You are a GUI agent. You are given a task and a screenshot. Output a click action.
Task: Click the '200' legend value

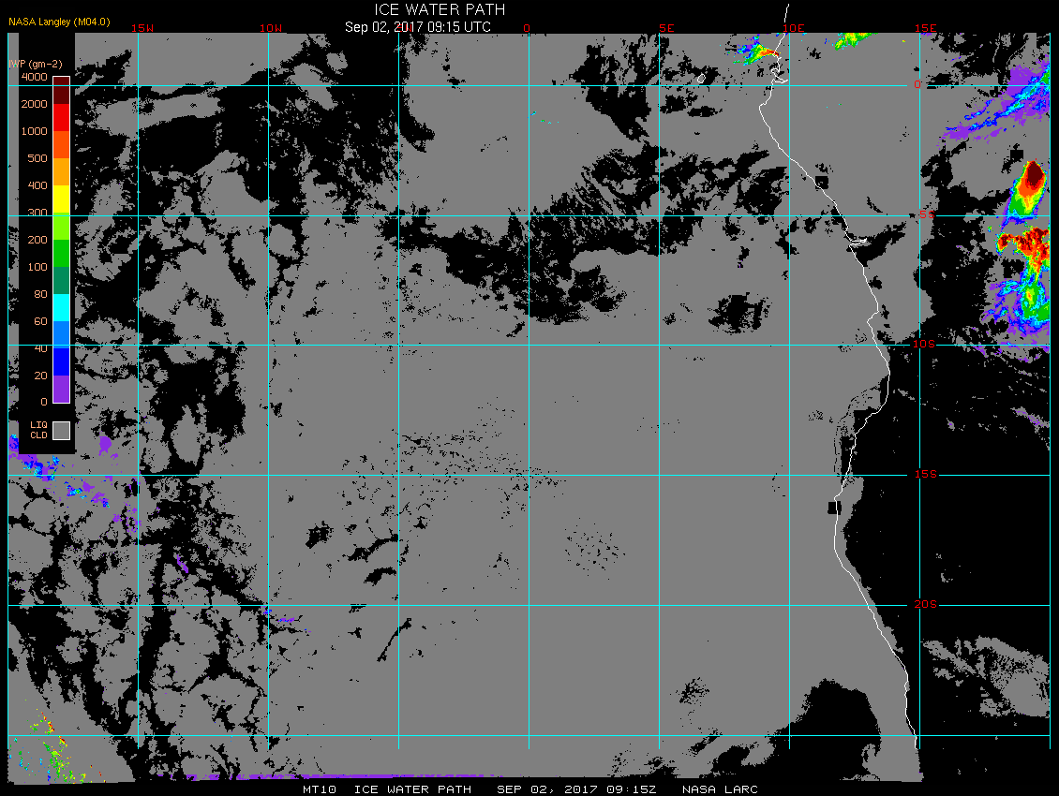pos(37,240)
